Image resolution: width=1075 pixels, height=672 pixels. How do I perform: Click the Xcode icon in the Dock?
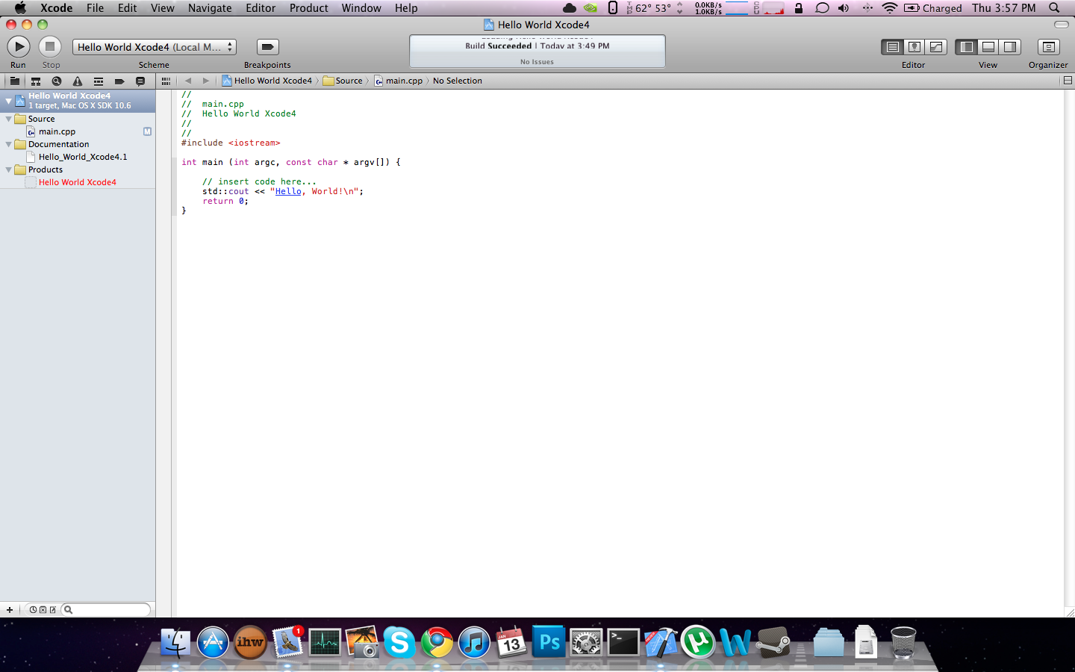tap(661, 643)
